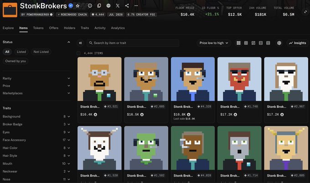Switch to the large grid view icon

coord(238,43)
